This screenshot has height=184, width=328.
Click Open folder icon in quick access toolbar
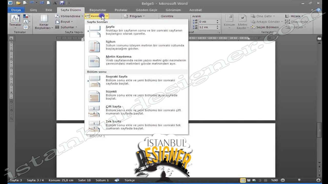pos(18,3)
